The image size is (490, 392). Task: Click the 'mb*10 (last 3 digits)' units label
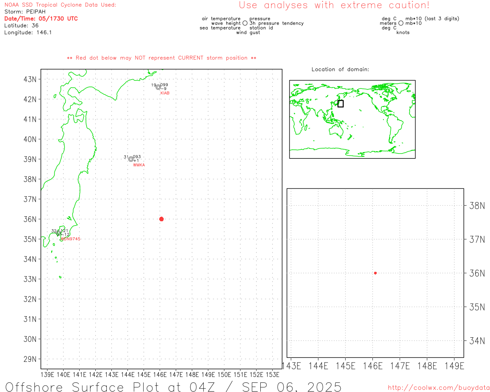tap(432, 19)
